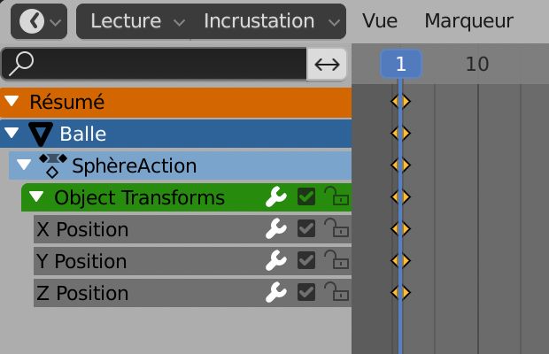This screenshot has width=549, height=354.
Task: Toggle modifiers wrench on Object Transforms
Action: click(x=275, y=197)
